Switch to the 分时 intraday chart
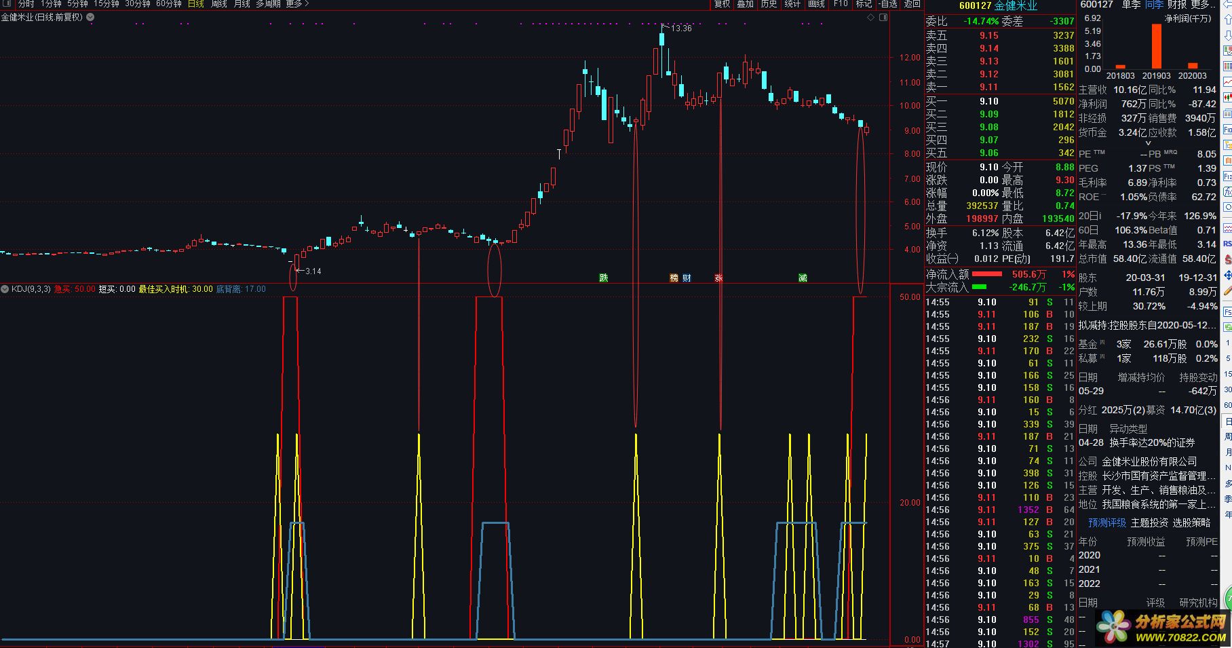This screenshot has height=648, width=1232. [26, 4]
